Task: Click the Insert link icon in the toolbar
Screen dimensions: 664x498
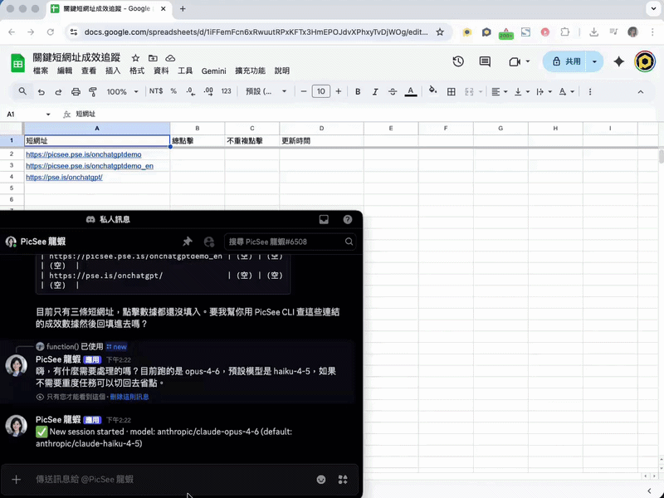Action: coord(589,91)
